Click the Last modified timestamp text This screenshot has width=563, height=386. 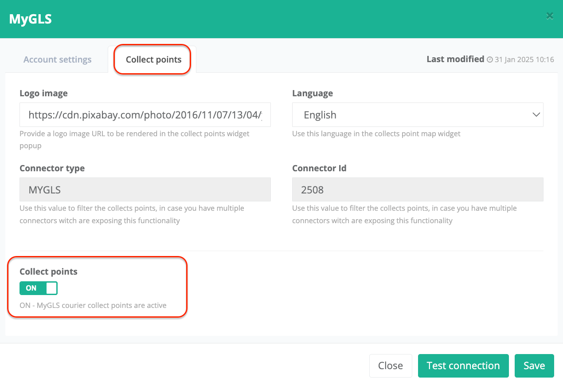pos(524,59)
